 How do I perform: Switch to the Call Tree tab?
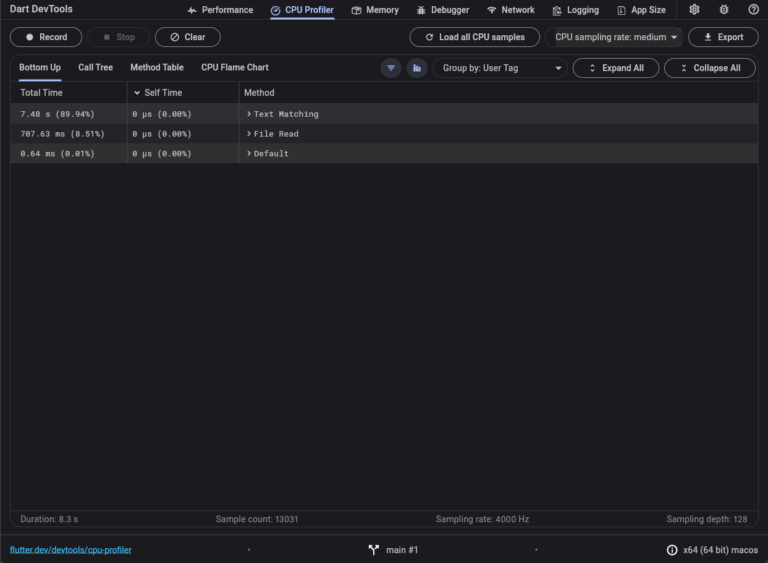pyautogui.click(x=95, y=67)
